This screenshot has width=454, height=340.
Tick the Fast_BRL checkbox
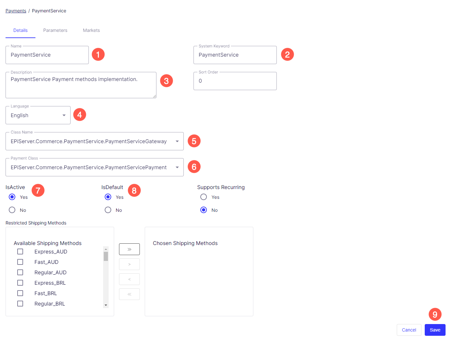(x=20, y=293)
